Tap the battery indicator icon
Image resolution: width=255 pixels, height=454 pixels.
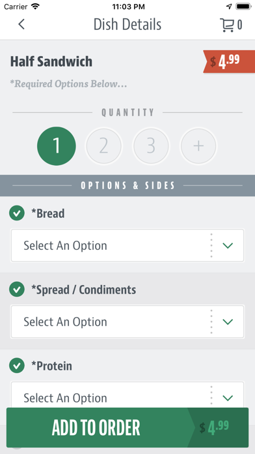click(244, 7)
